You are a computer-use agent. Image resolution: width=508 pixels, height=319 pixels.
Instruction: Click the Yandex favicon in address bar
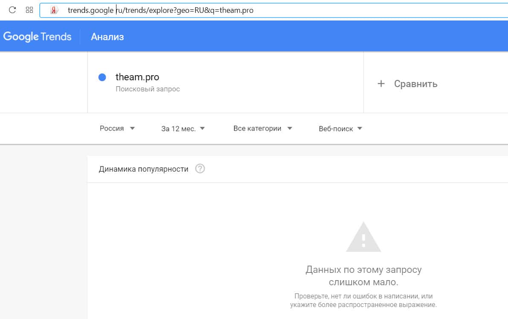(54, 10)
